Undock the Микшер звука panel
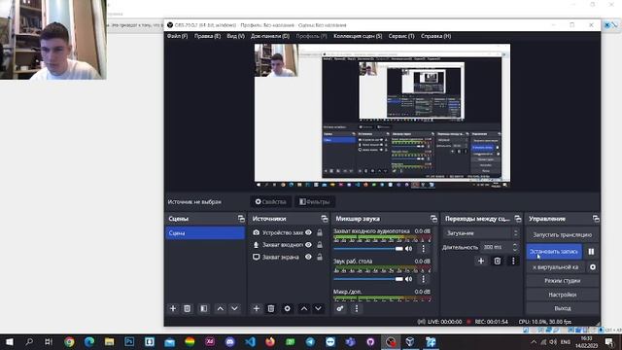 [x=433, y=219]
